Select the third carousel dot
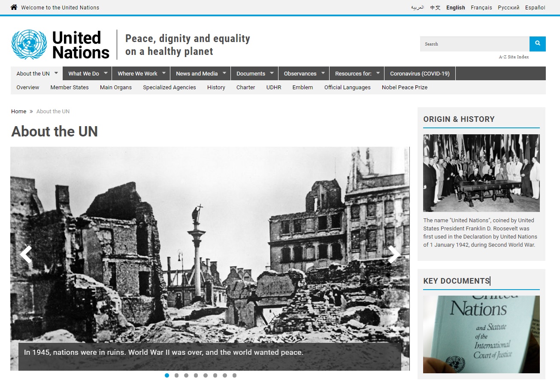Screen dimensions: 560x381 186,375
